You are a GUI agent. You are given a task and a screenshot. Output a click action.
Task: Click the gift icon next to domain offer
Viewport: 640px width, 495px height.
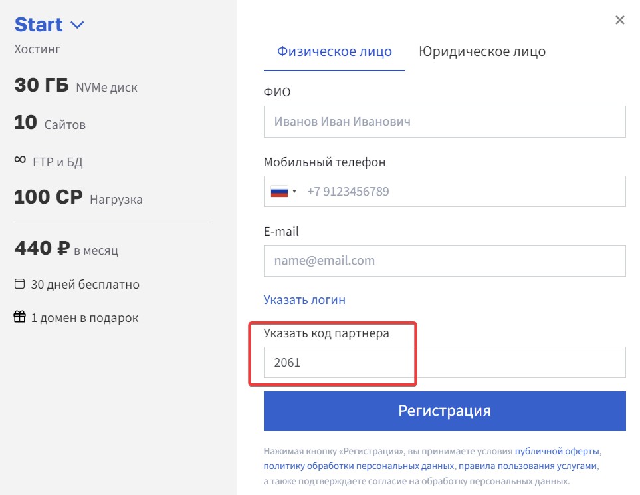pyautogui.click(x=19, y=317)
